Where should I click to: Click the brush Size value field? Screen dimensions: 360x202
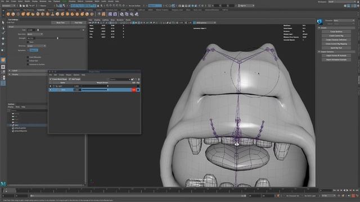(31, 30)
